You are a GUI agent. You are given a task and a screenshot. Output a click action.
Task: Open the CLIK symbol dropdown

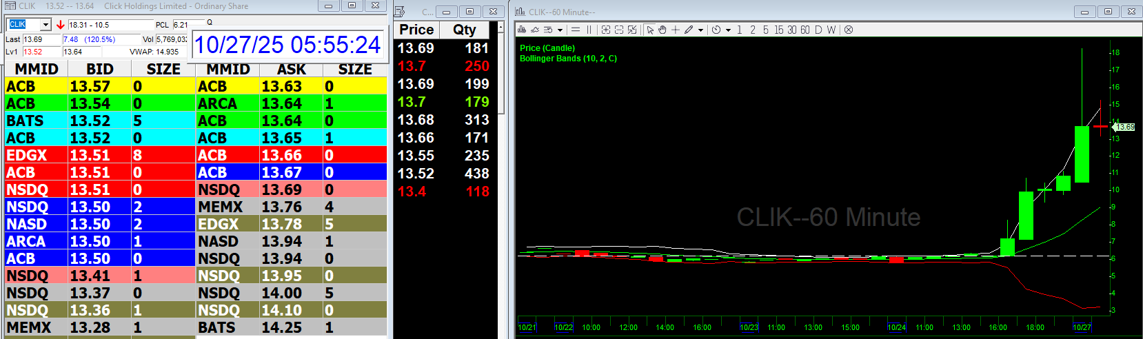tap(45, 25)
